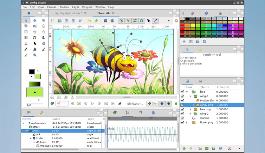The width and height of the screenshot is (265, 153).
Task: Select the Amplitude parameter value 1.000000
Action: (57, 146)
